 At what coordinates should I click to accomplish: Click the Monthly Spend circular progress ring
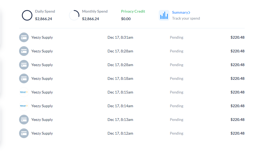(74, 15)
